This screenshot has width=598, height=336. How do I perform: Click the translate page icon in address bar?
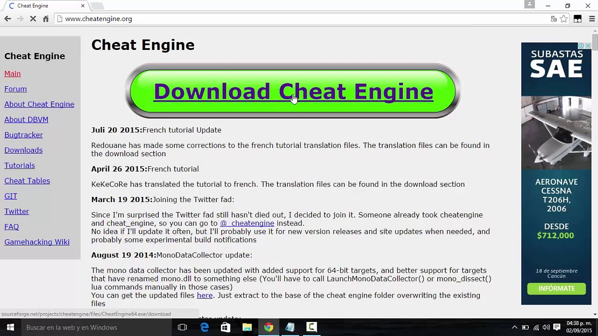pyautogui.click(x=554, y=19)
